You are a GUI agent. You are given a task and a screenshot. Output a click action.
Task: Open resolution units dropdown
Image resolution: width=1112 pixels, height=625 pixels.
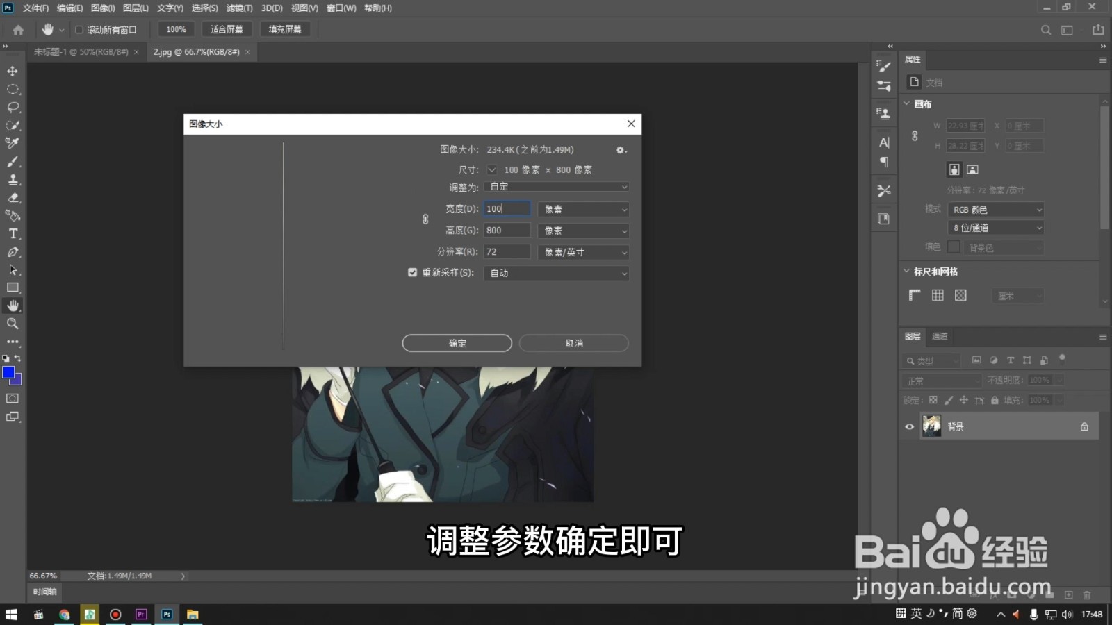(583, 252)
